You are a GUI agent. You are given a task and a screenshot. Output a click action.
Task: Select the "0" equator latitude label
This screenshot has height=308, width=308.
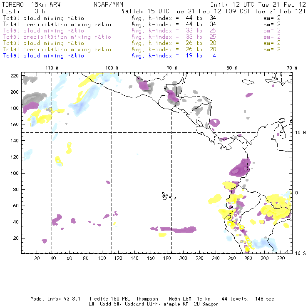click(x=296, y=193)
